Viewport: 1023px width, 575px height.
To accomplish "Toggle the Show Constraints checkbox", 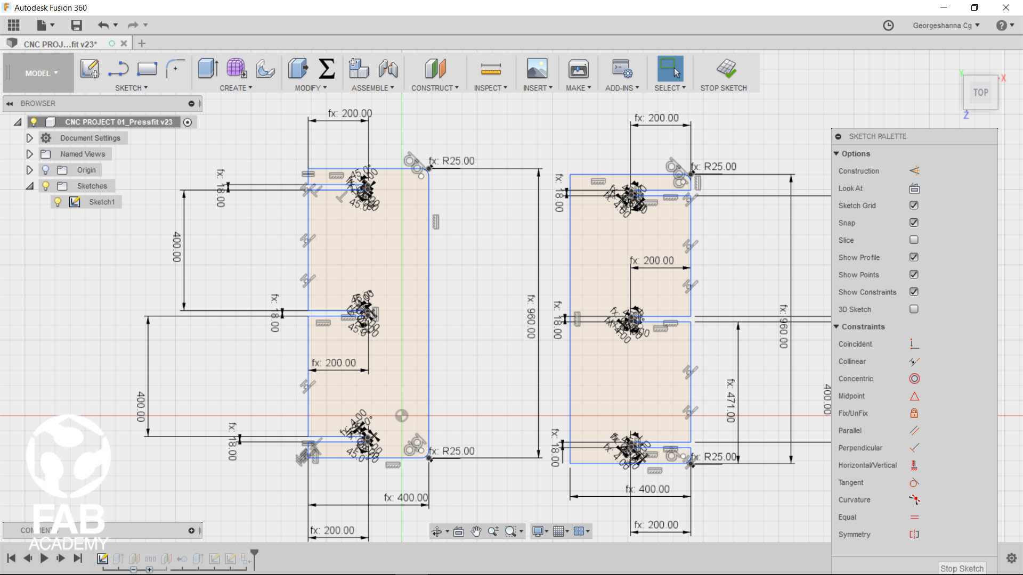I will (914, 292).
